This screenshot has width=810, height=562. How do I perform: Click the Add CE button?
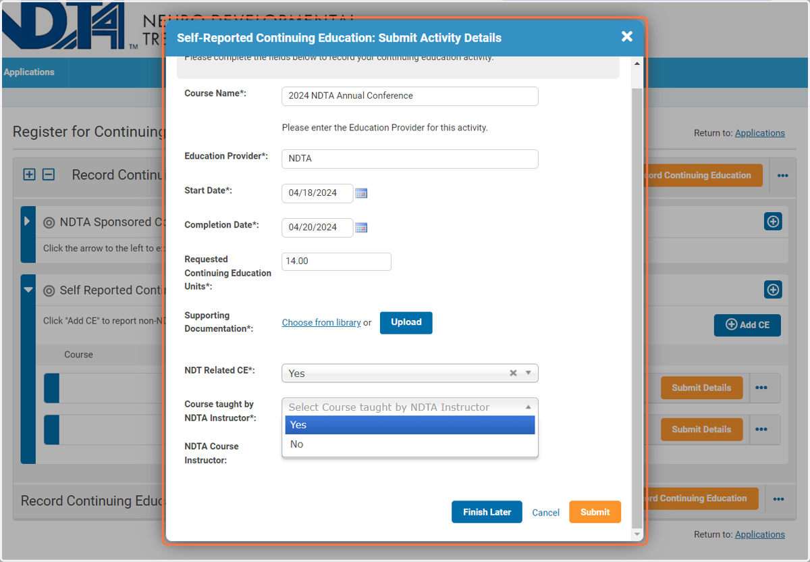[x=747, y=325]
